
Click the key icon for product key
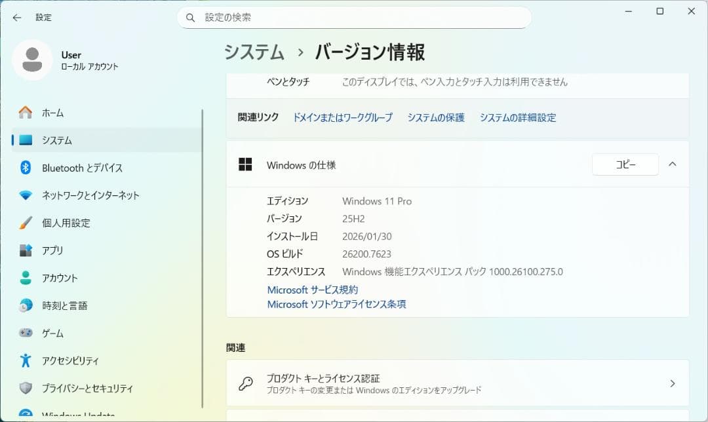pyautogui.click(x=246, y=383)
